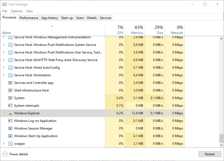The image size is (224, 161).
Task: Open the Options menu
Action: coord(17,11)
